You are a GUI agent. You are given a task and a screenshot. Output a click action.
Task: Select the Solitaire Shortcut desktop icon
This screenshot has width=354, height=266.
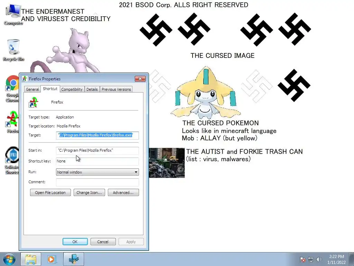12,160
